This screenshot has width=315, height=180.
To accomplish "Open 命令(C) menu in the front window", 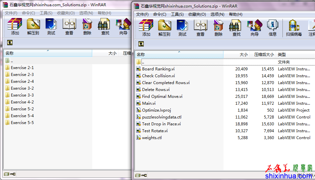I will coord(159,14).
